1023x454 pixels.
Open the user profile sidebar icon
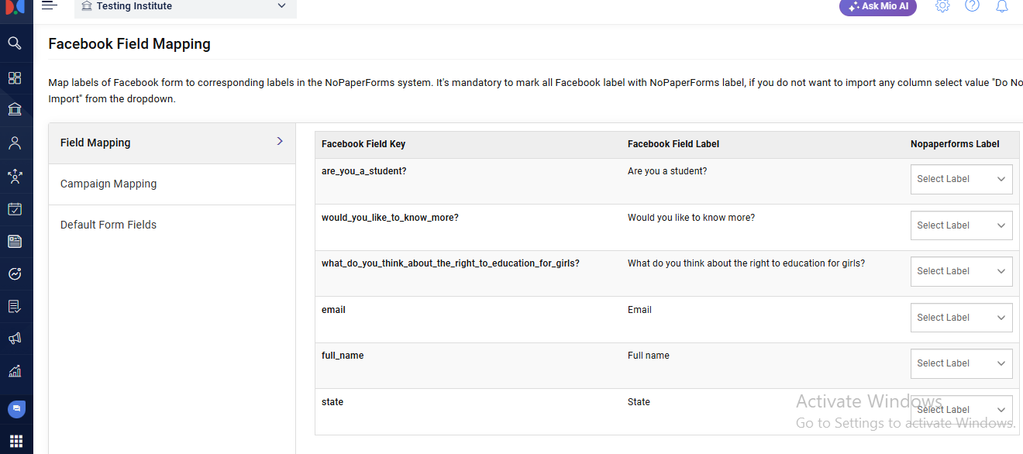(x=15, y=143)
